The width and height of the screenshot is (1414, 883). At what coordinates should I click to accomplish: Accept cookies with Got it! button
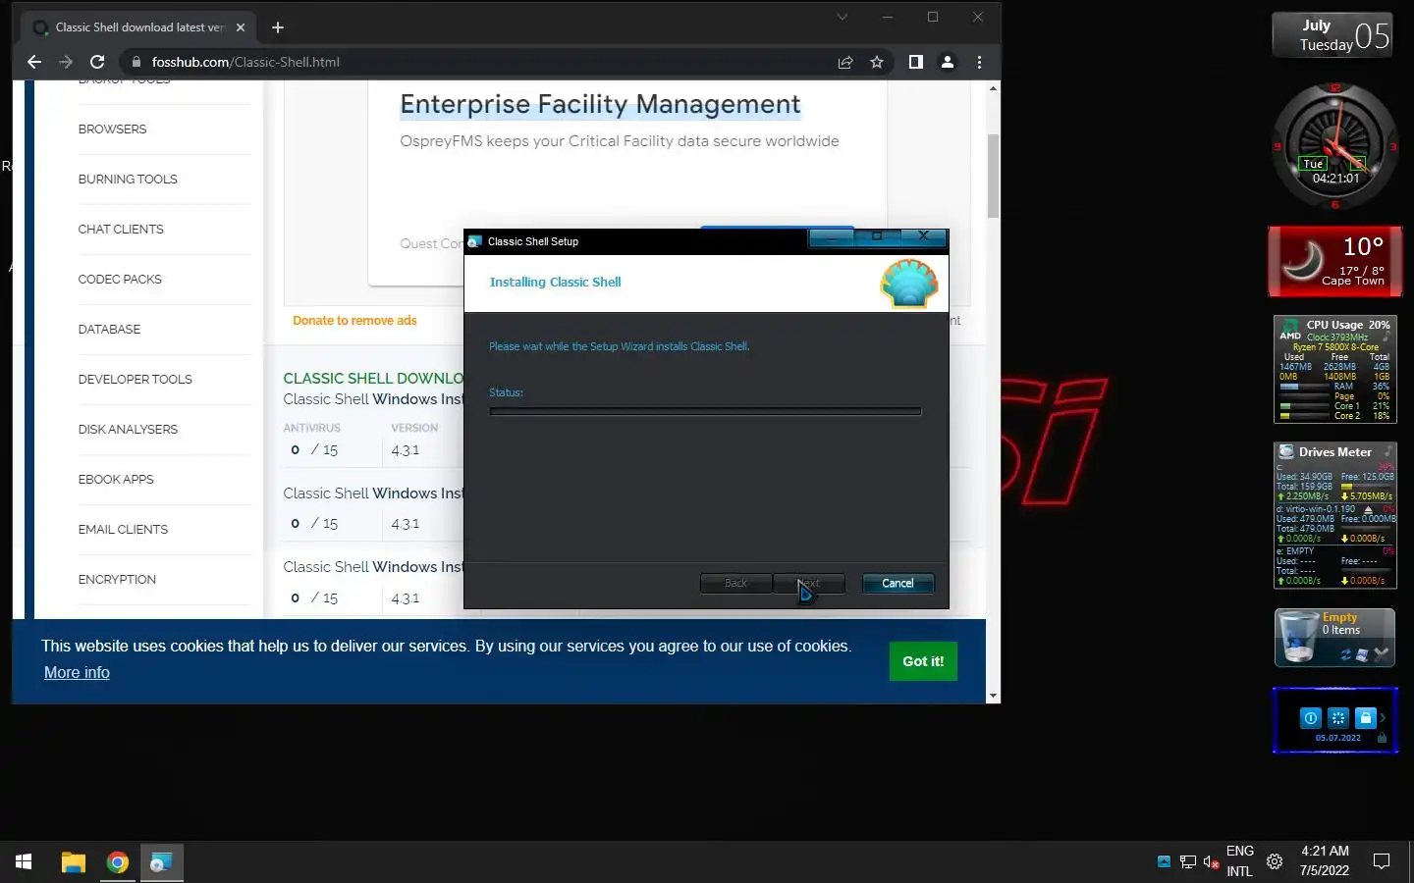923,661
